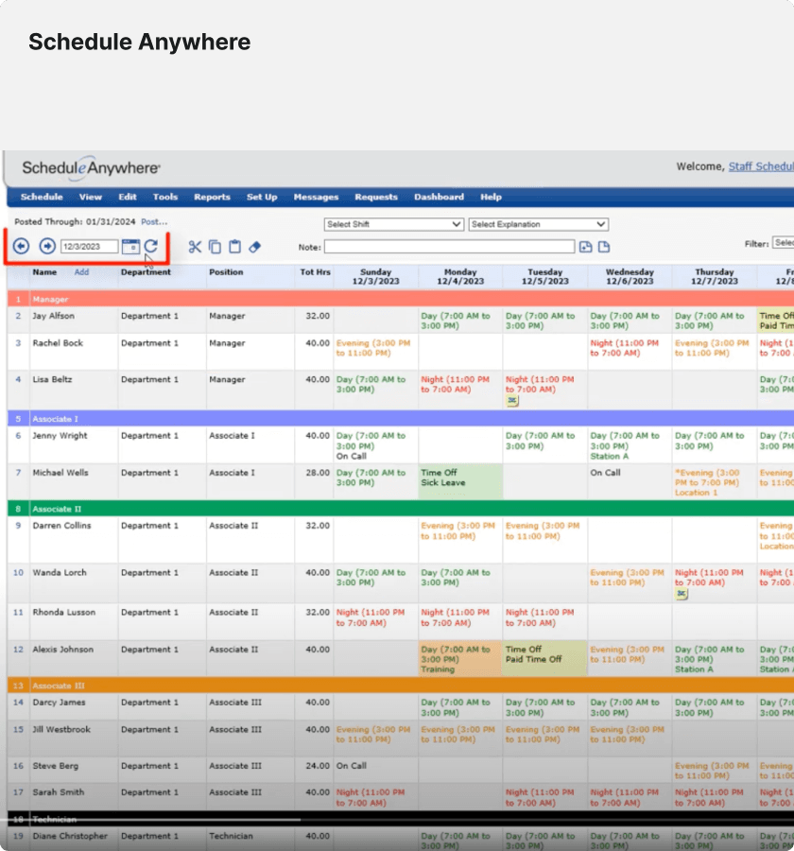Click the Post... link
This screenshot has width=794, height=851.
154,221
